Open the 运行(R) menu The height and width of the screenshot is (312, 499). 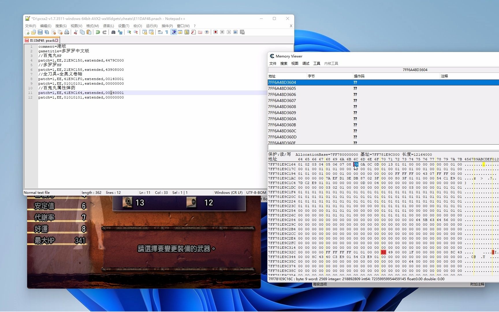point(152,26)
